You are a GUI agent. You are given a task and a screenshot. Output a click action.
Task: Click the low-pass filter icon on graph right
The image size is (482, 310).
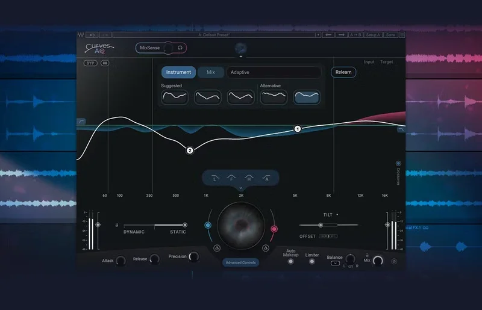[x=401, y=129]
